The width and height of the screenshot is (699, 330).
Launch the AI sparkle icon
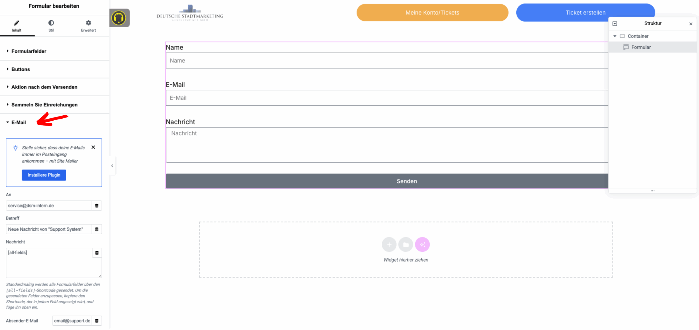(422, 244)
